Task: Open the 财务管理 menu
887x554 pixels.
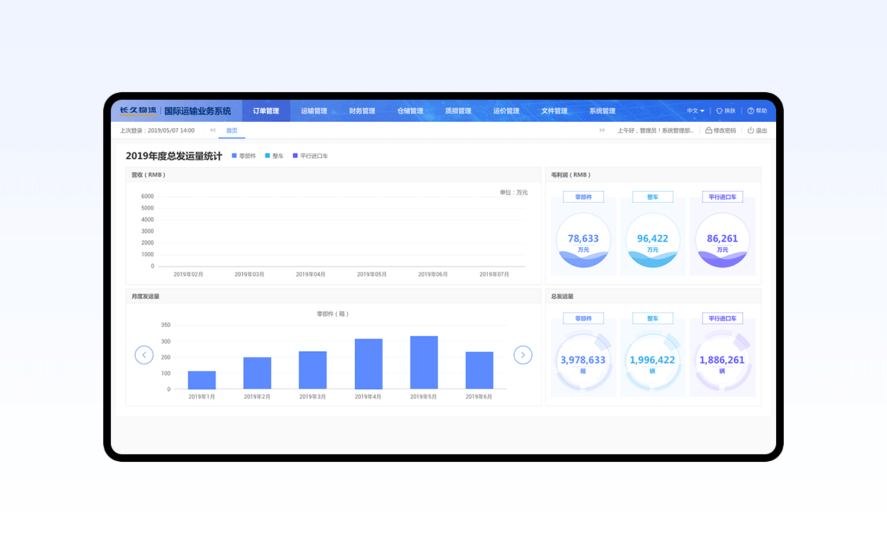Action: [x=362, y=111]
